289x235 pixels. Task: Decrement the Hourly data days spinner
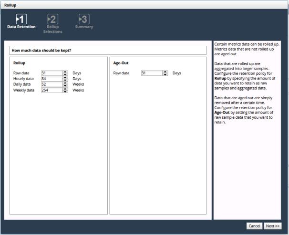(65, 81)
